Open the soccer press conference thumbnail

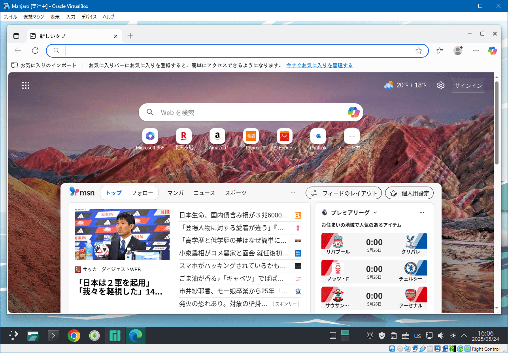pos(122,234)
